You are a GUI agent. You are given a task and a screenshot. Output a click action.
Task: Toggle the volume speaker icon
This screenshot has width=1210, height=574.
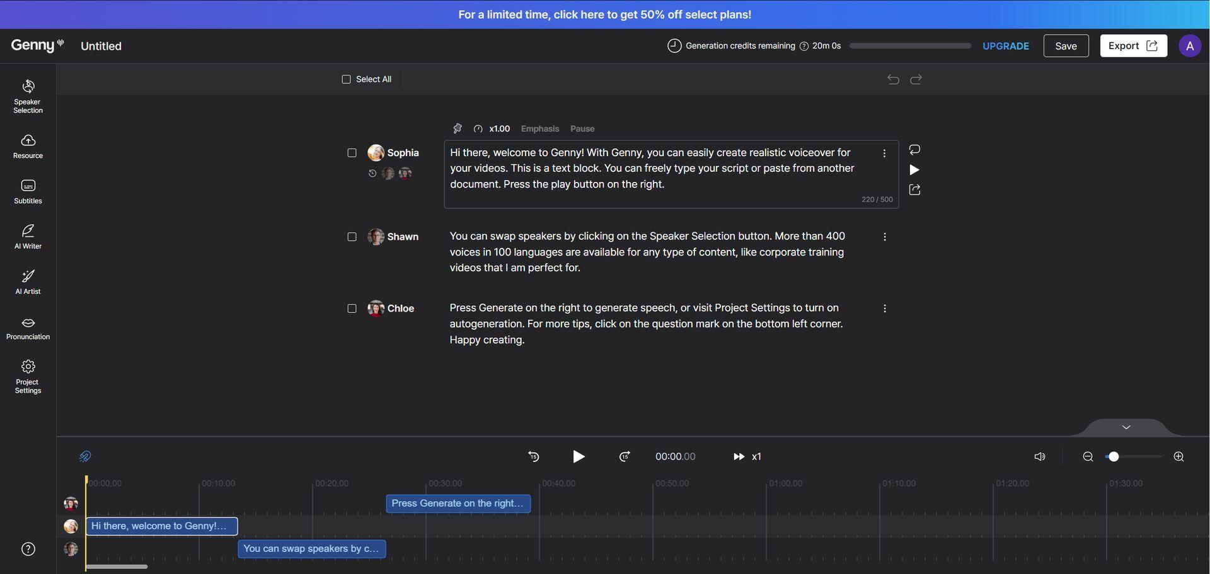click(x=1040, y=456)
